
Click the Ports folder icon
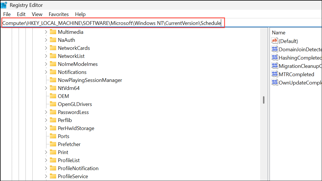click(x=53, y=136)
